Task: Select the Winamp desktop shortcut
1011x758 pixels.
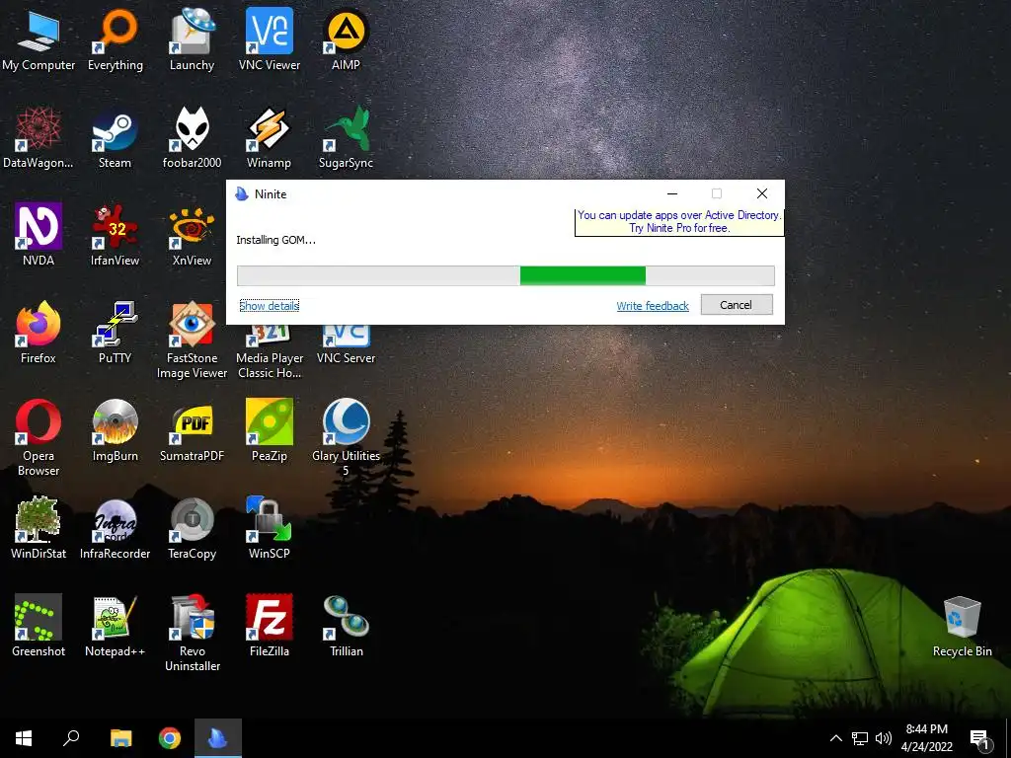Action: (269, 138)
